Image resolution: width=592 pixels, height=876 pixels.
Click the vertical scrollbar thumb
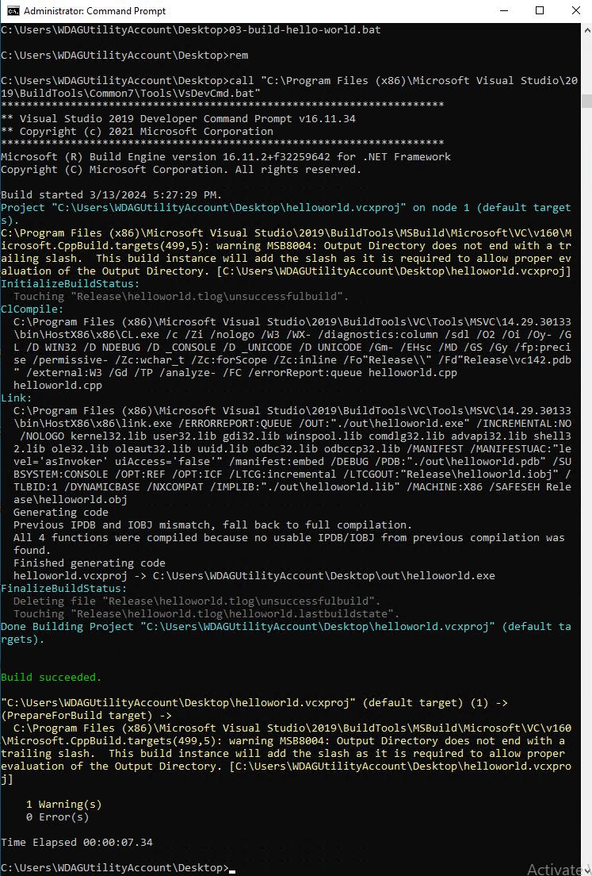[586, 101]
